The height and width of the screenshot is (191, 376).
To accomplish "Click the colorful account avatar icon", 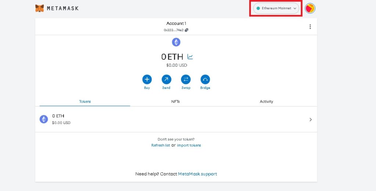I will tap(310, 8).
